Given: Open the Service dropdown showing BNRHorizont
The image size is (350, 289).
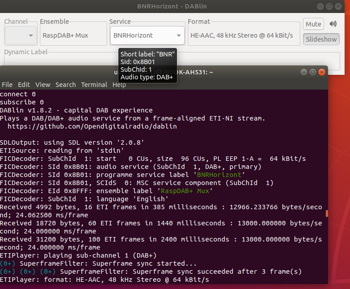Looking at the screenshot, I should 147,35.
